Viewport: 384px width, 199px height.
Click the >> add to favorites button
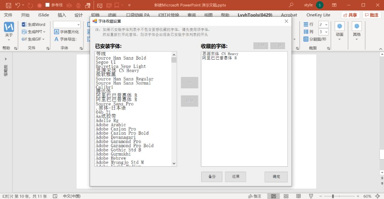[190, 83]
